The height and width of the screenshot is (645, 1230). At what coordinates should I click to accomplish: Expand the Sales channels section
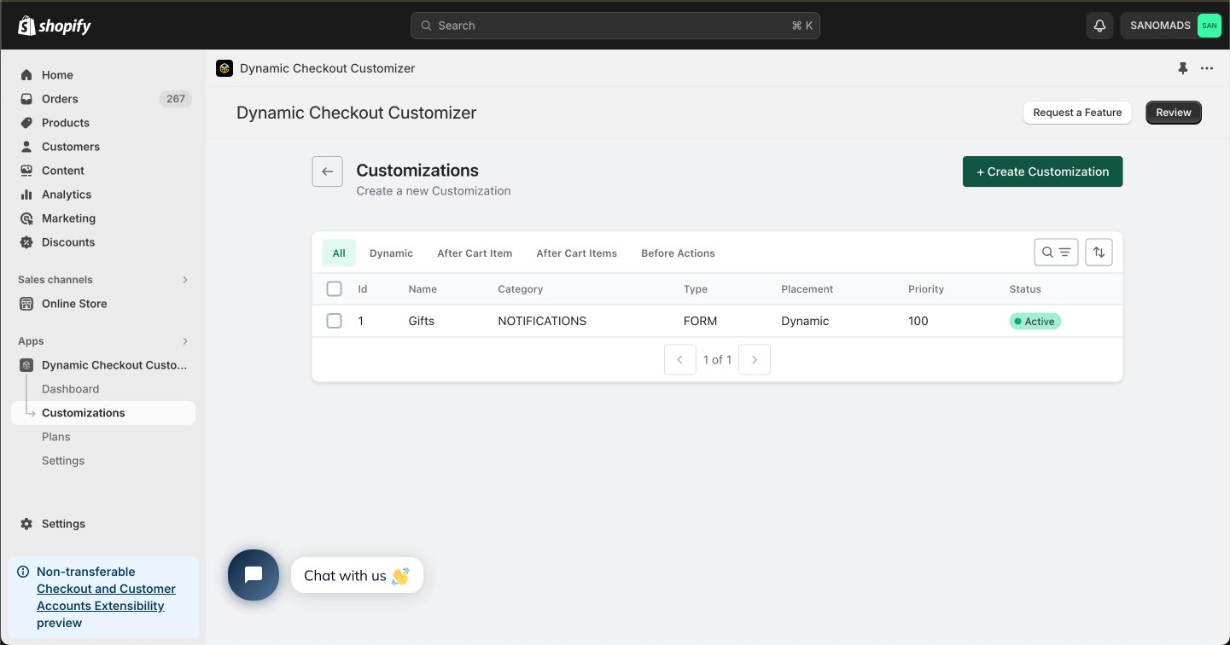pos(185,280)
